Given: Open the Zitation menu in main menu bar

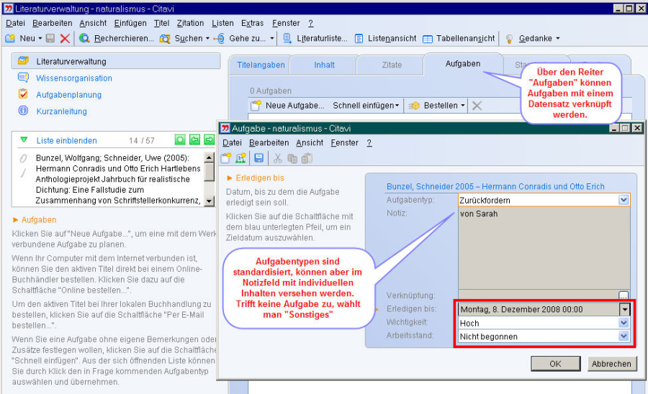Looking at the screenshot, I should (190, 23).
